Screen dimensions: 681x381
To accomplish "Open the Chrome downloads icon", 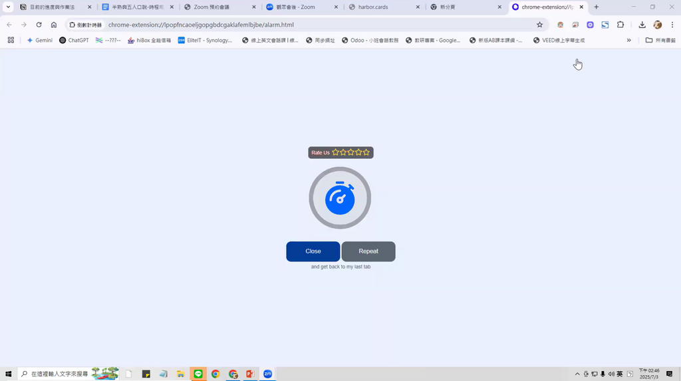I will 642,25.
